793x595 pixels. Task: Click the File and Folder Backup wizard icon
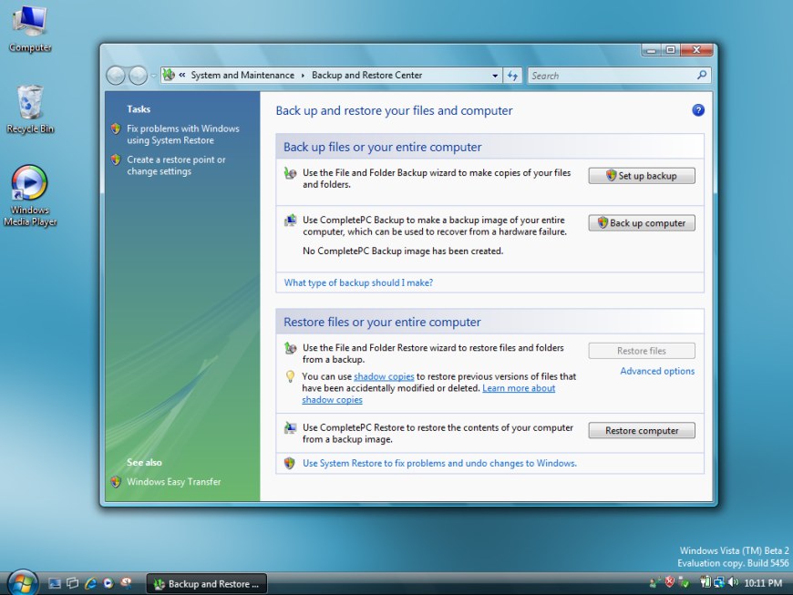click(290, 173)
